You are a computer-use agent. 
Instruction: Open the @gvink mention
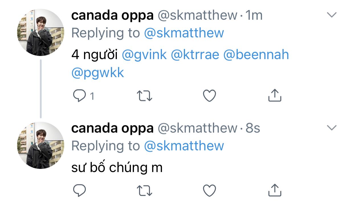[144, 55]
